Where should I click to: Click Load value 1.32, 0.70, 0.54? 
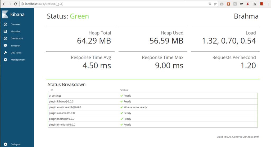(x=229, y=41)
